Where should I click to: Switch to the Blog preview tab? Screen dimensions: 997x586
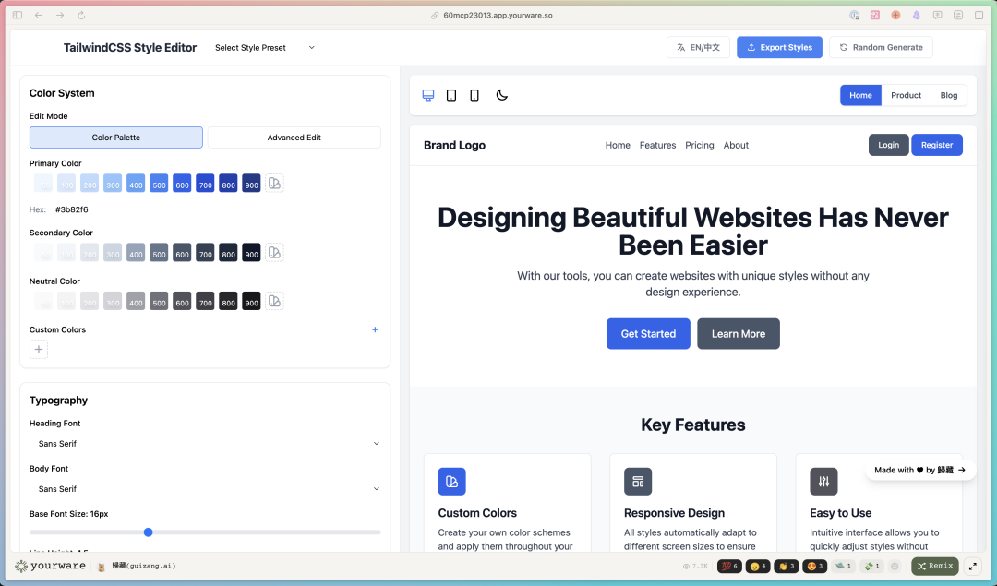(949, 95)
